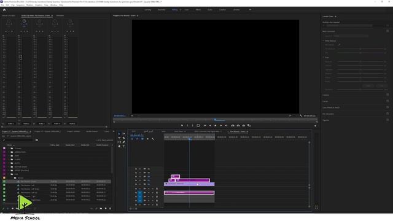The width and height of the screenshot is (393, 221).
Task: Open Comparison View in Program monitor
Action: [x=249, y=125]
